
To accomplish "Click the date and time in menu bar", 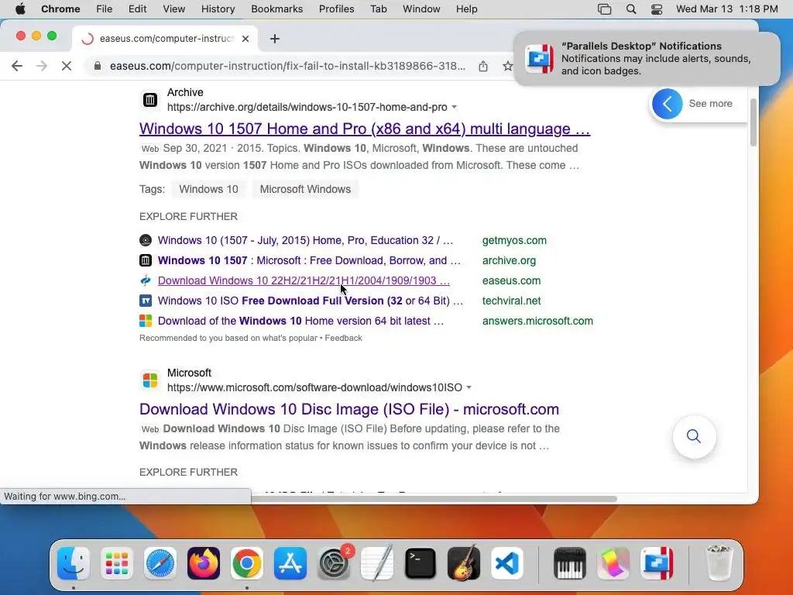I will click(726, 9).
